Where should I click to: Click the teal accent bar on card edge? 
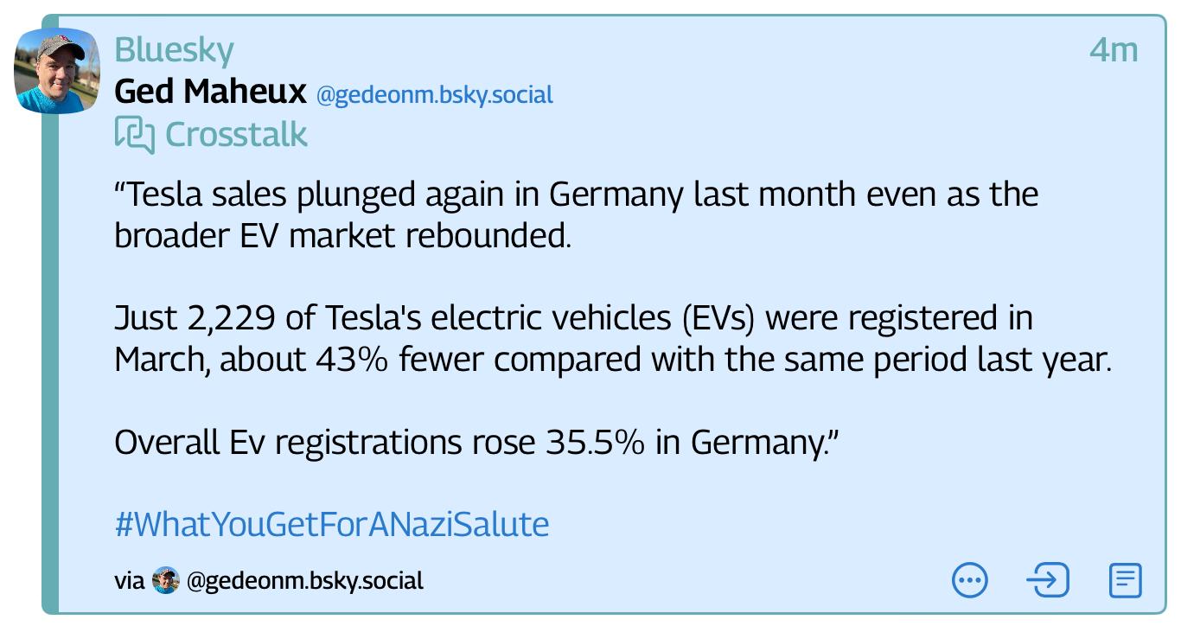pos(51,346)
